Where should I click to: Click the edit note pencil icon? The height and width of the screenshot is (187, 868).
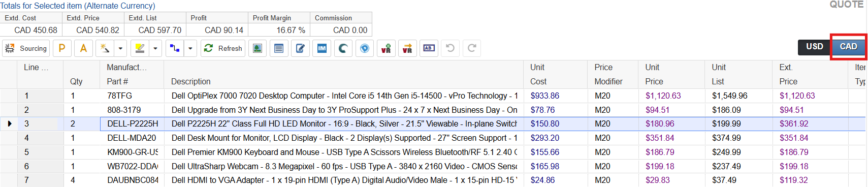[300, 48]
